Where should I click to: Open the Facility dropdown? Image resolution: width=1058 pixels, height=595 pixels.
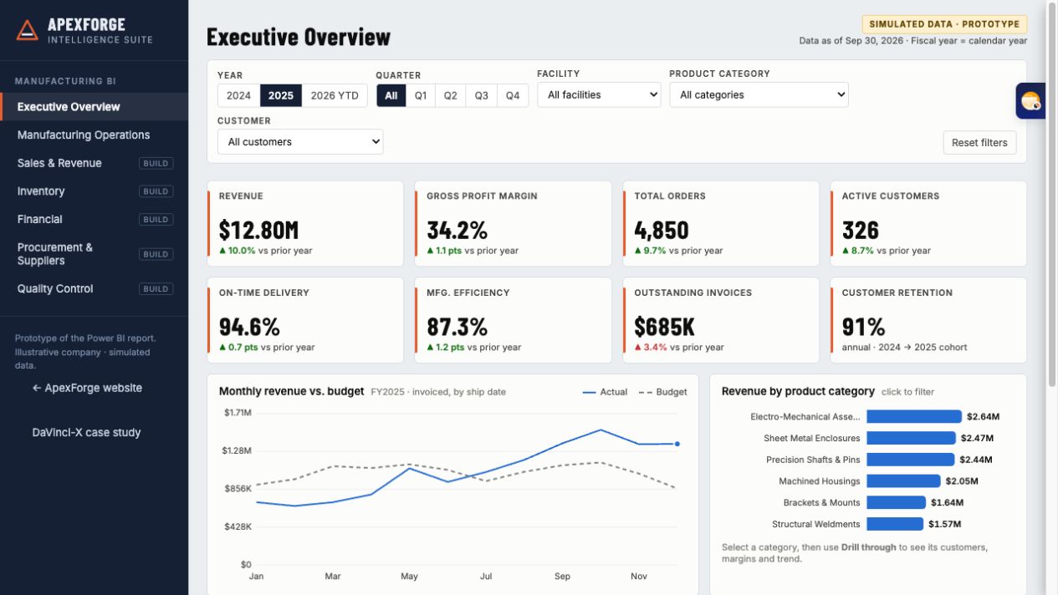(599, 94)
